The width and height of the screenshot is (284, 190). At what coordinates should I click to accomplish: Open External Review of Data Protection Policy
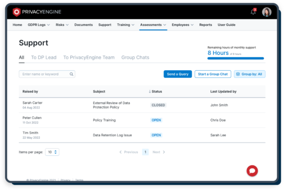click(112, 105)
